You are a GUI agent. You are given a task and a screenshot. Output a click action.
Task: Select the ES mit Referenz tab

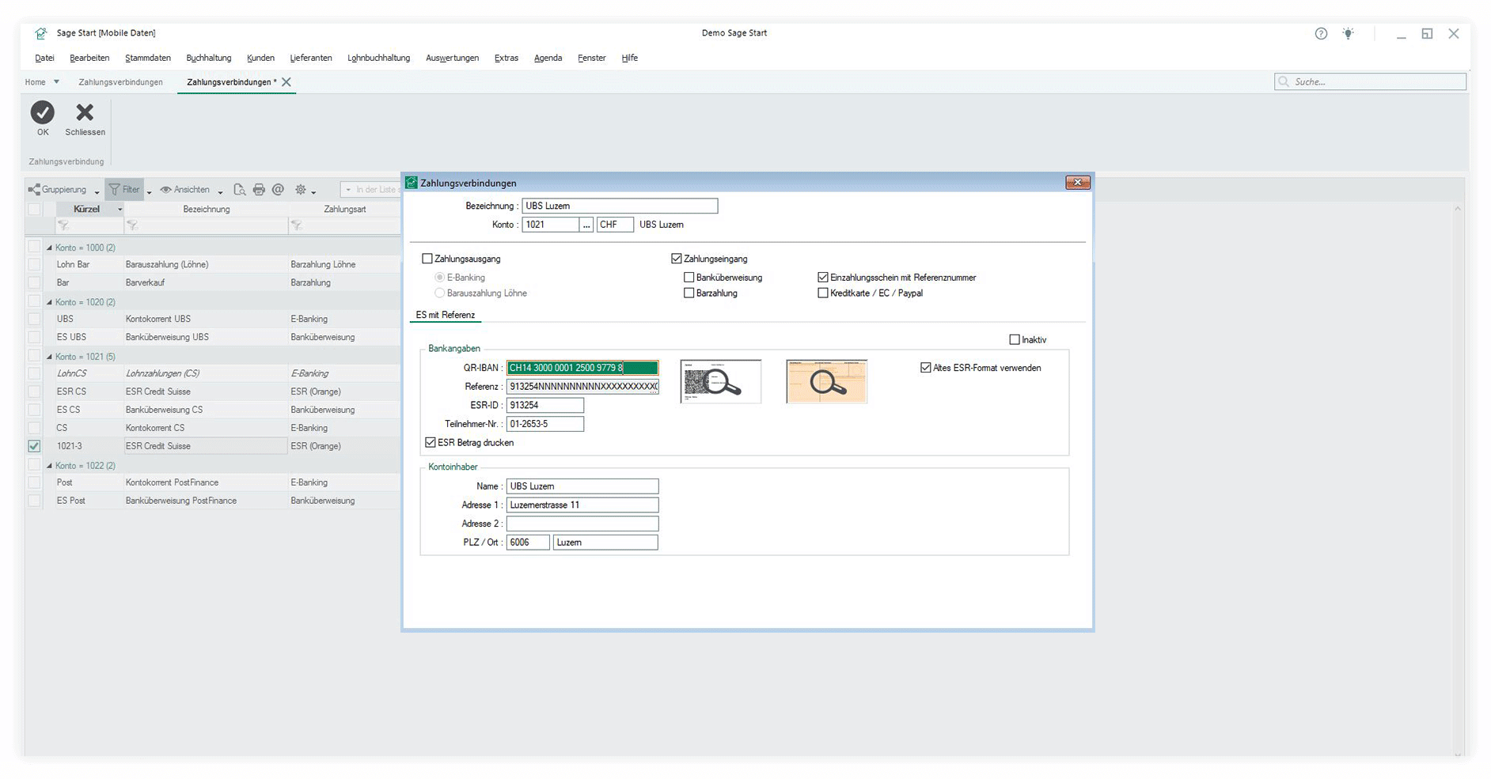[446, 315]
